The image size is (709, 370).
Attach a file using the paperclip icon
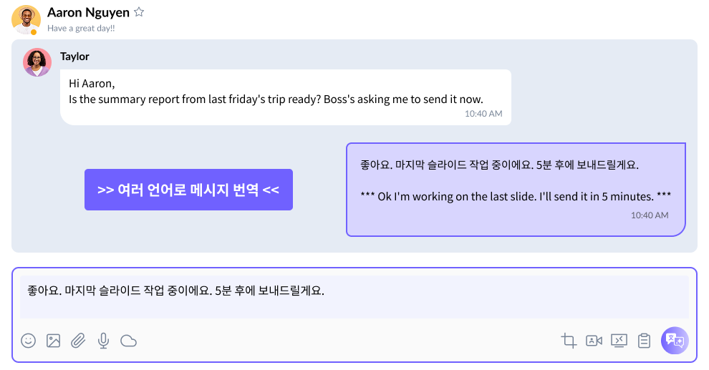(x=78, y=341)
